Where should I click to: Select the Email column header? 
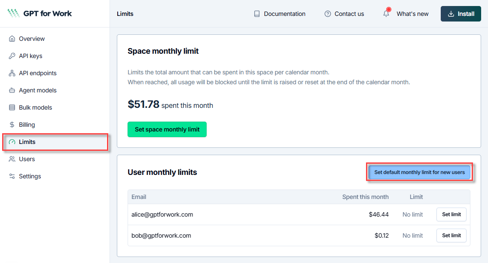(x=139, y=197)
